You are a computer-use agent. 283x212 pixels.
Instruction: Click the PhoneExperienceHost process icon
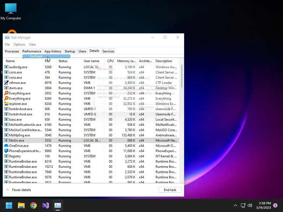pos(6,151)
